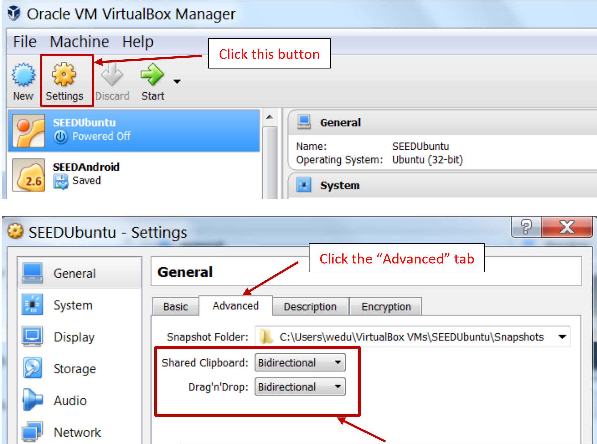
Task: Click the Snapshot Folder yellow folder icon
Action: [266, 336]
